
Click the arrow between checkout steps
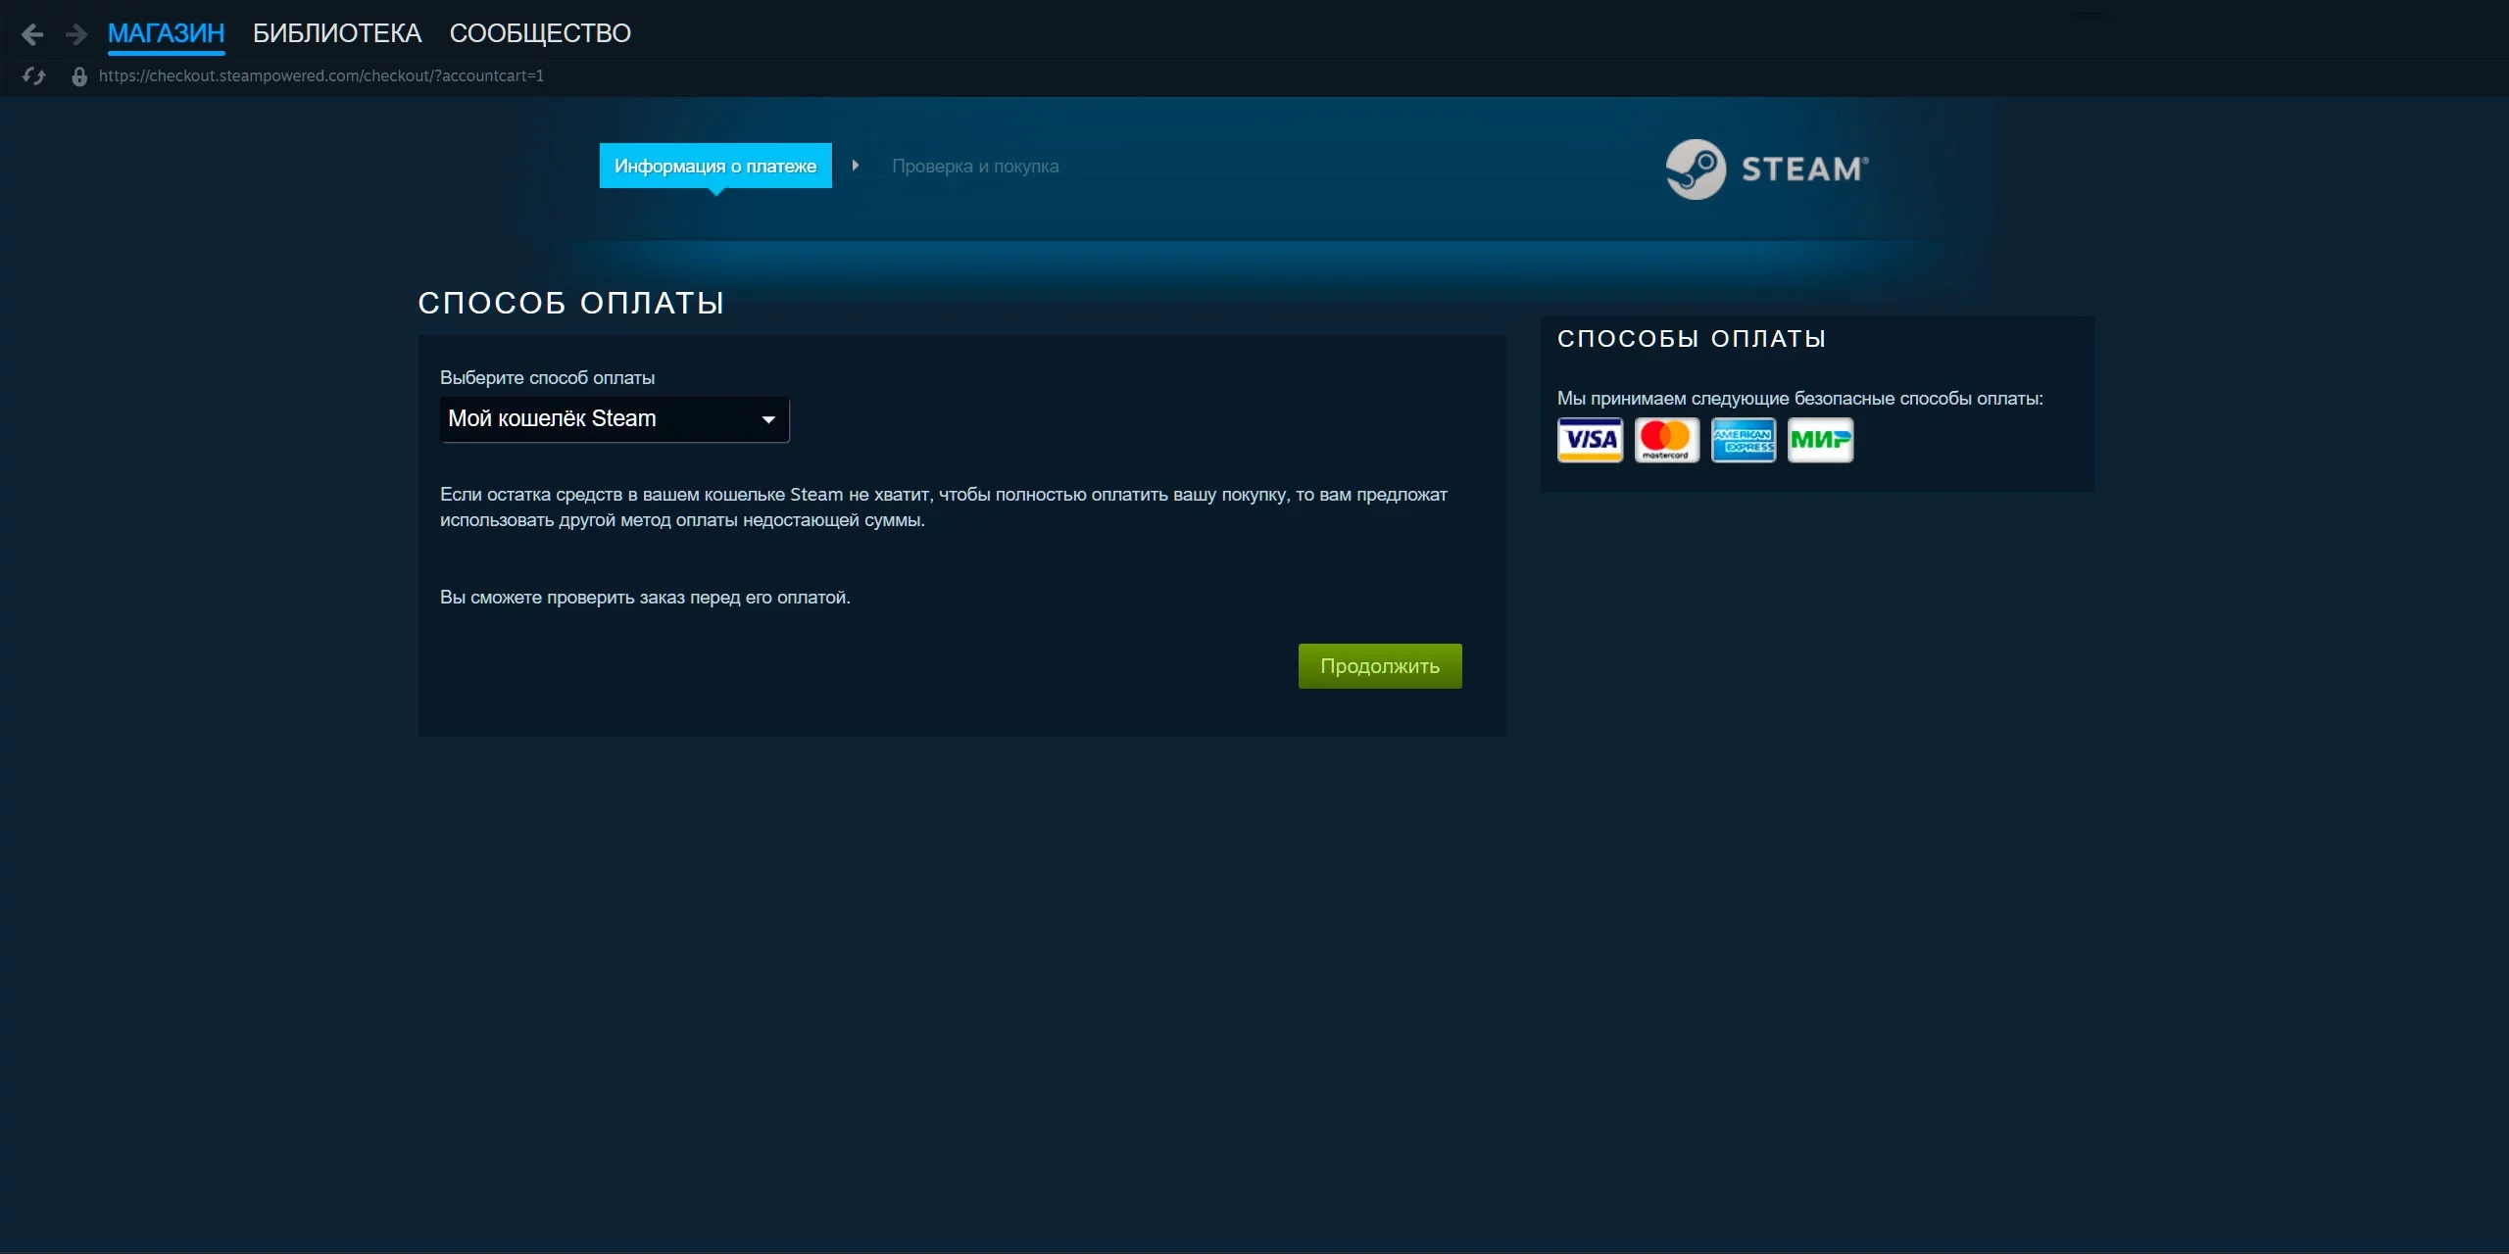coord(856,166)
